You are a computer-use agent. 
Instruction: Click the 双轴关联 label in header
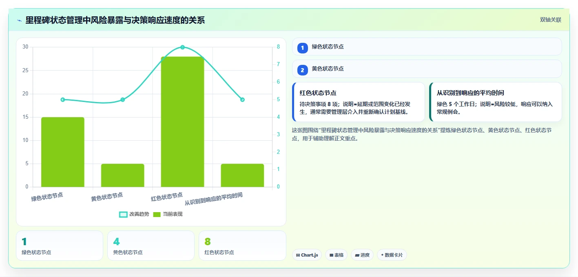[551, 20]
